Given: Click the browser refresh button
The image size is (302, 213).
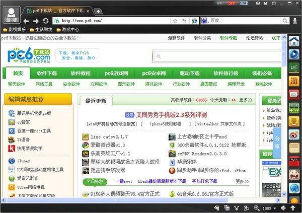Looking at the screenshot, I should click(46, 21).
